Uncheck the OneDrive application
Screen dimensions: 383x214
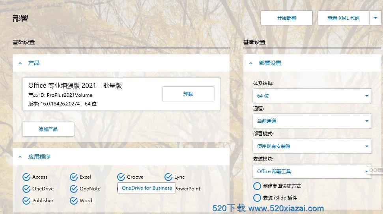[x=26, y=189]
